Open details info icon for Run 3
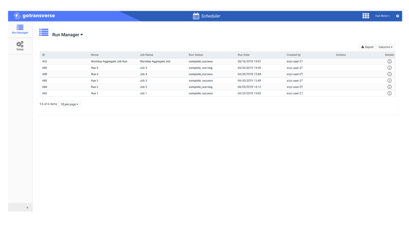Screen dimensions: 409x225 click(390, 80)
